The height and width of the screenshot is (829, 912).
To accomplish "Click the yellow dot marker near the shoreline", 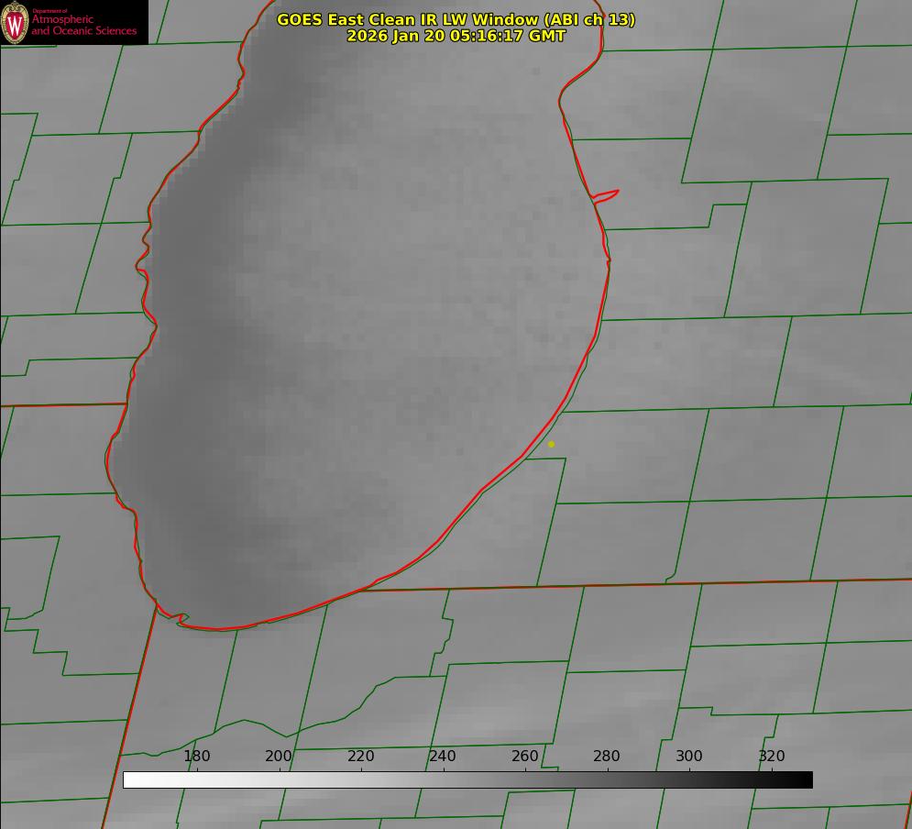I will point(551,444).
